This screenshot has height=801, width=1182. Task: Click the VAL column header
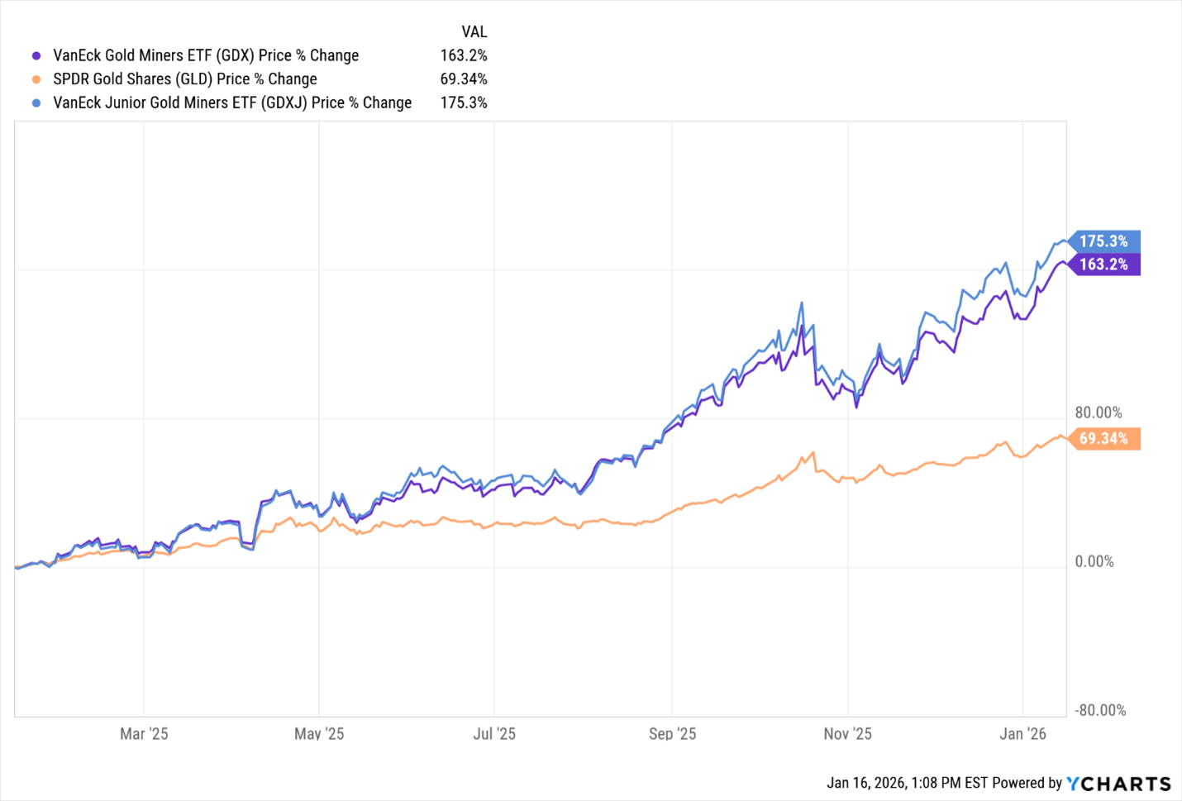(474, 32)
